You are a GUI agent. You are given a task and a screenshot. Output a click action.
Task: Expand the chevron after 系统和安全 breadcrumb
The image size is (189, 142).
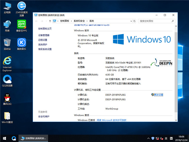[87, 21]
